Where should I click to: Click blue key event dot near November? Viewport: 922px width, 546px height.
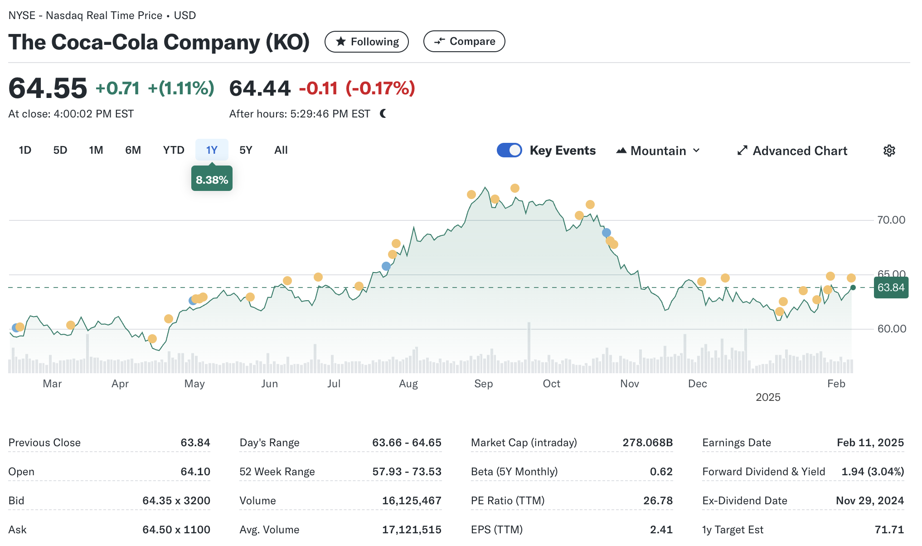[x=607, y=233]
